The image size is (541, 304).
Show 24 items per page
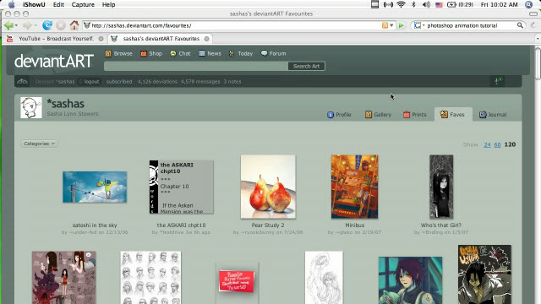(487, 144)
